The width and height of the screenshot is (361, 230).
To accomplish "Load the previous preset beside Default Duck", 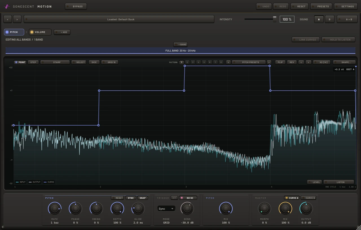I will click(8, 19).
